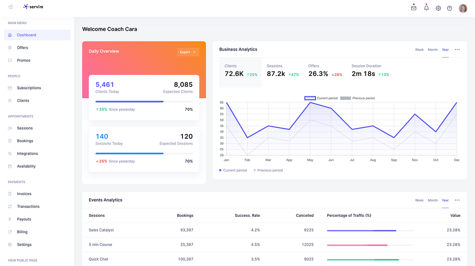
Task: Open the mail inbox icon
Action: (413, 8)
